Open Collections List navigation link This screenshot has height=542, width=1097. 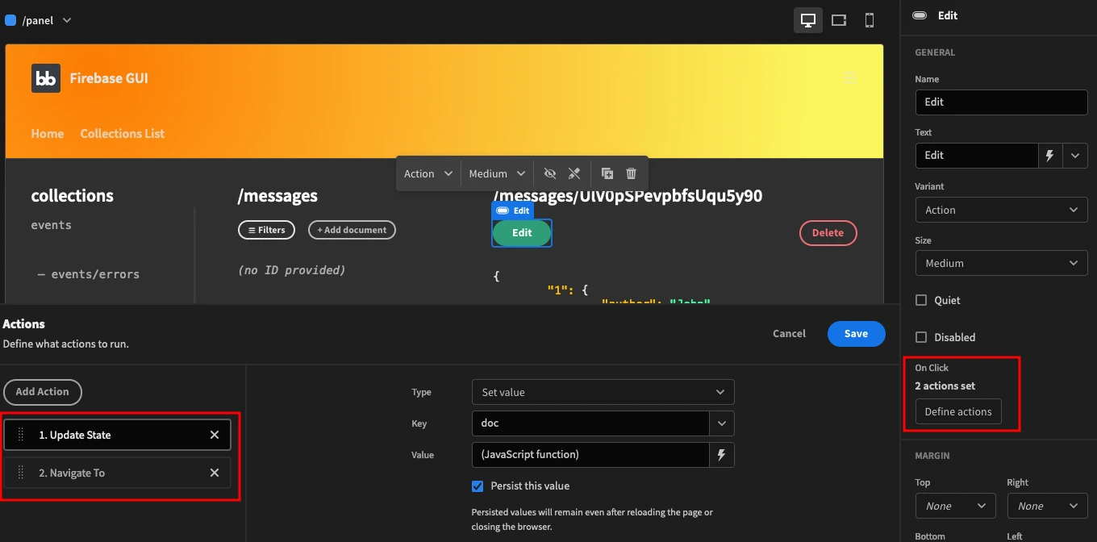coord(123,134)
